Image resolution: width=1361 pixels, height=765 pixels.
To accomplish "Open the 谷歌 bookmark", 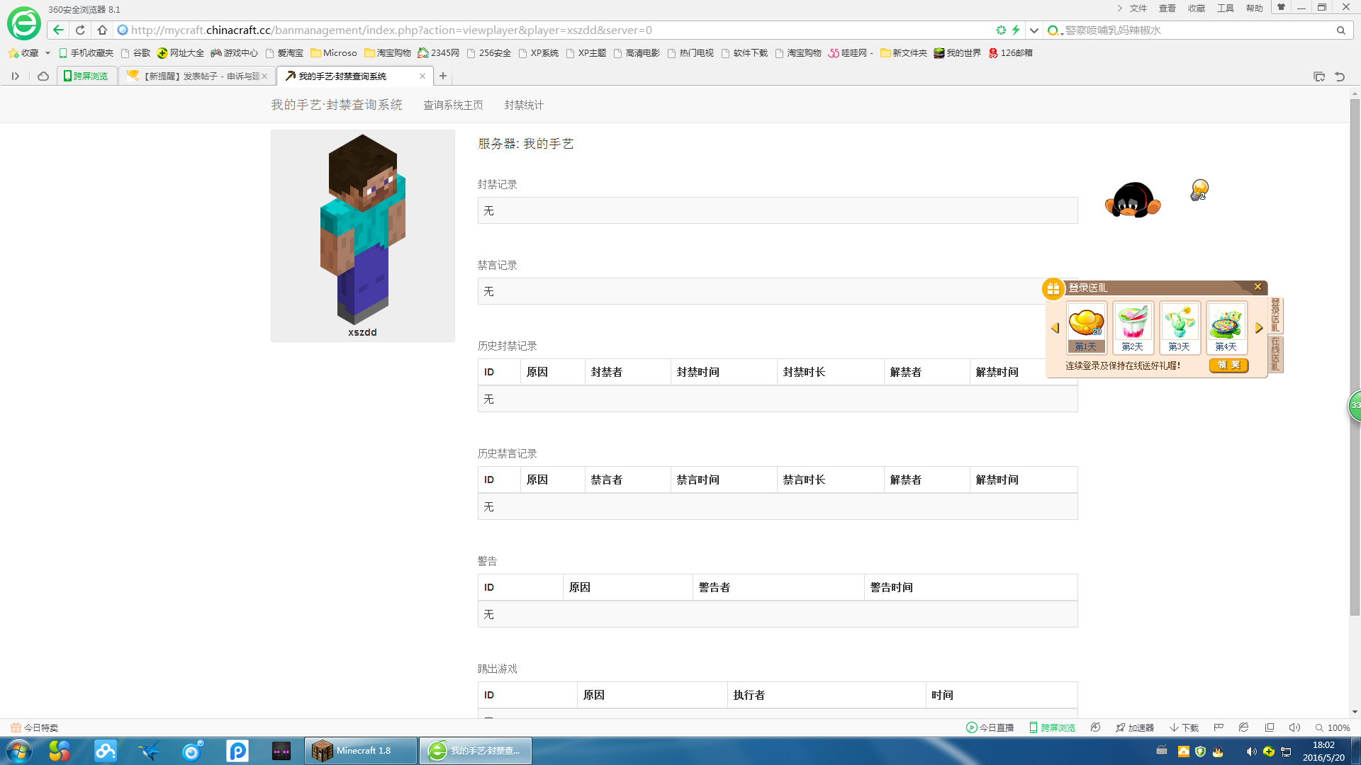I will click(136, 53).
